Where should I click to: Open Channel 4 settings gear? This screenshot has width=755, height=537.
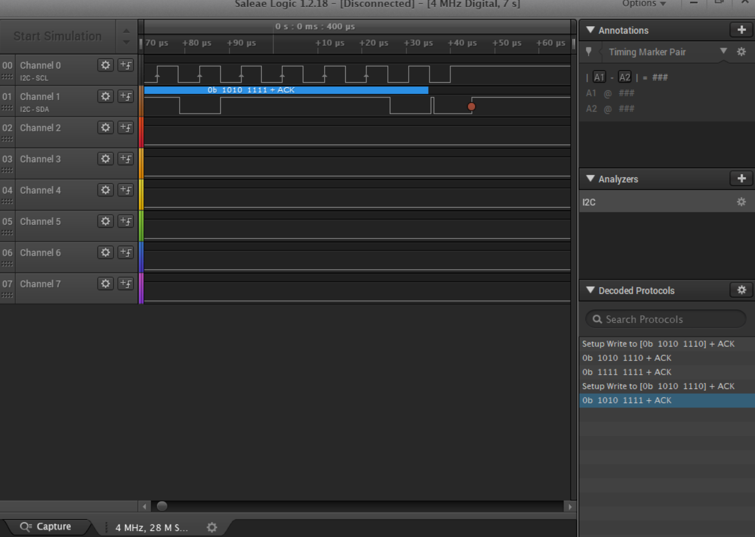[105, 190]
